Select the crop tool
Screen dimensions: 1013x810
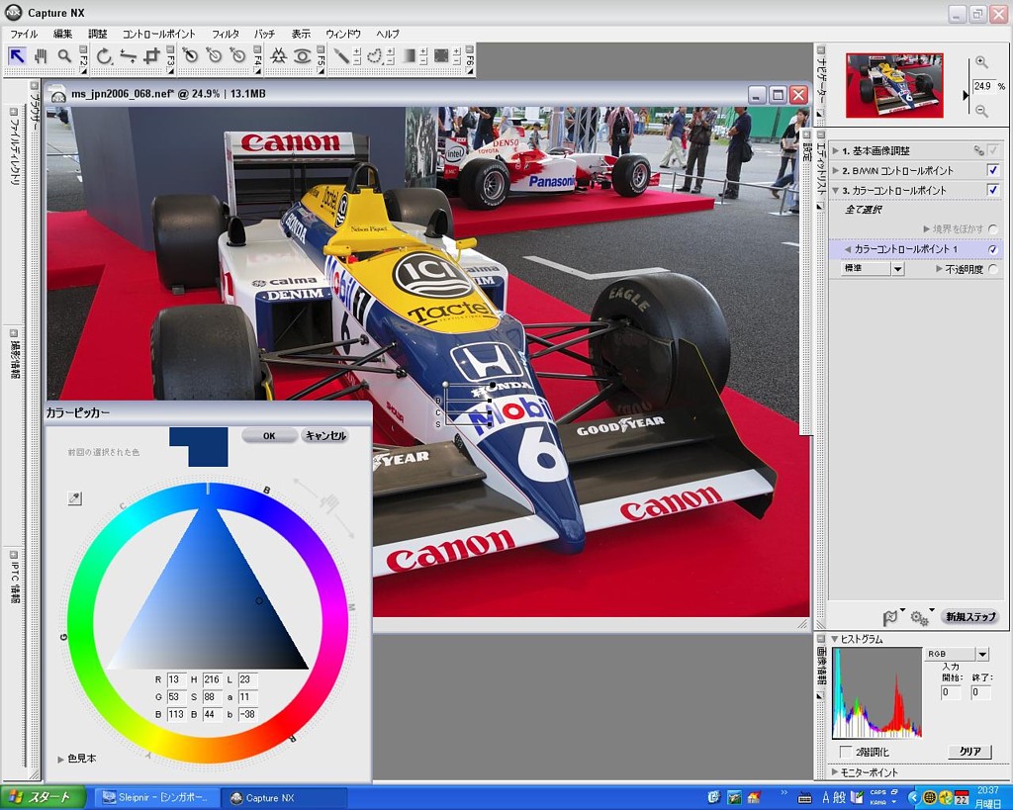pos(151,56)
